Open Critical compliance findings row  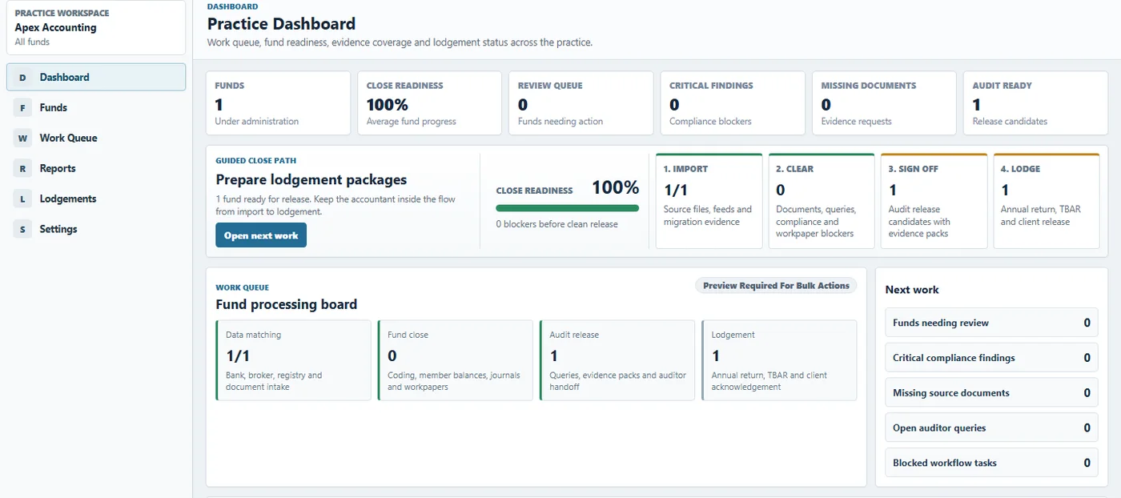[x=991, y=358]
